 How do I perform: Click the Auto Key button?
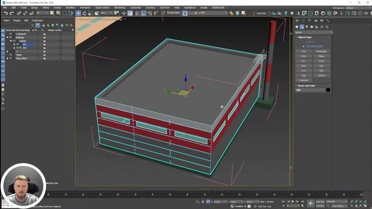320,201
